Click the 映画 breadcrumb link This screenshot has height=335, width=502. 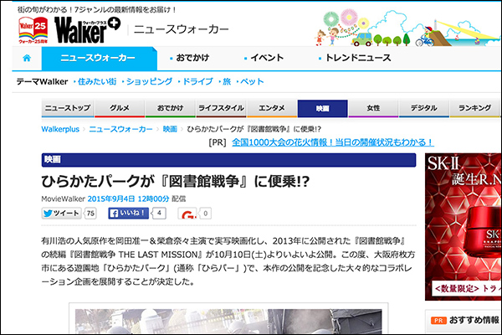[x=170, y=129]
